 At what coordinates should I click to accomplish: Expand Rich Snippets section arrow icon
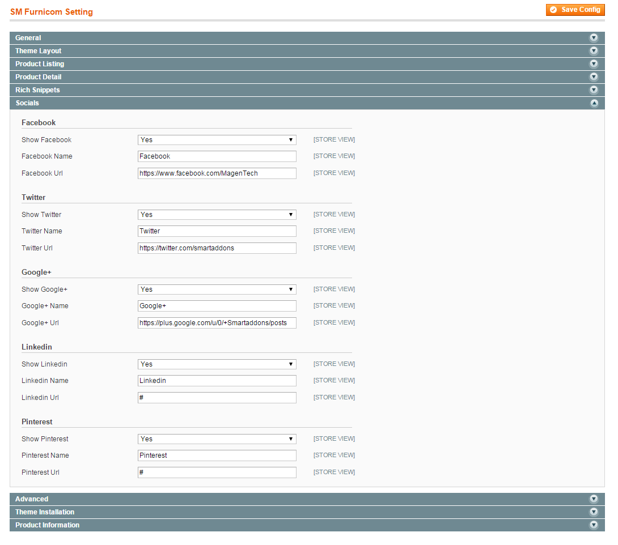pyautogui.click(x=594, y=90)
